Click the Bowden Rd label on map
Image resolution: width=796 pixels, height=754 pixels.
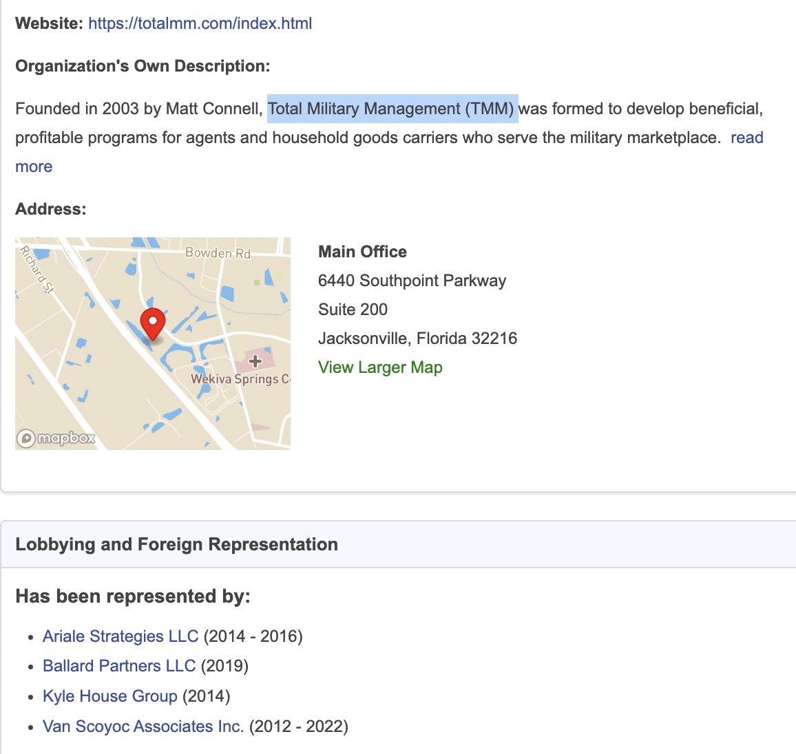(218, 252)
